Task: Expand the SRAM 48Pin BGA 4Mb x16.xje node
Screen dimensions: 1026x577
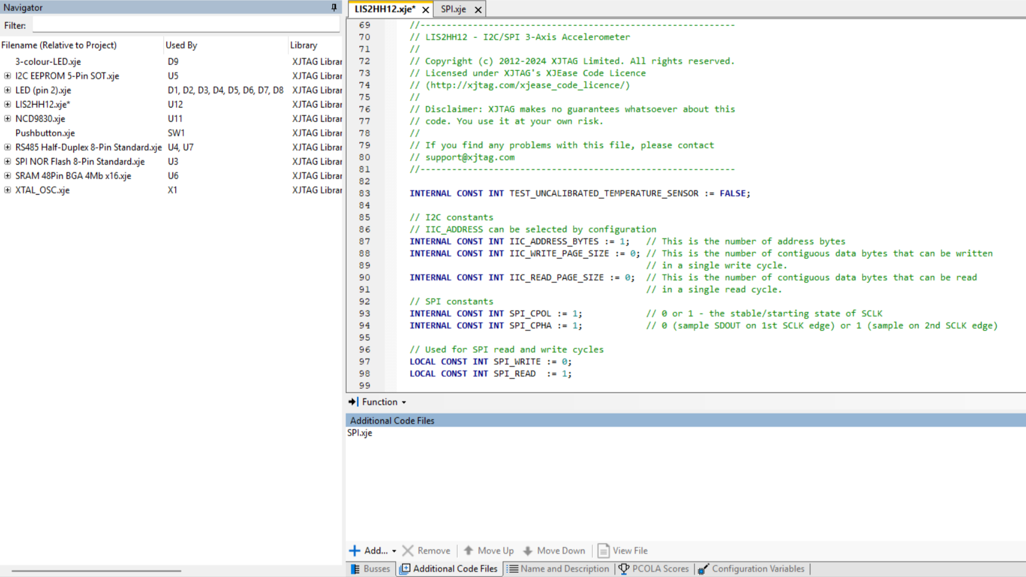Action: (7, 176)
